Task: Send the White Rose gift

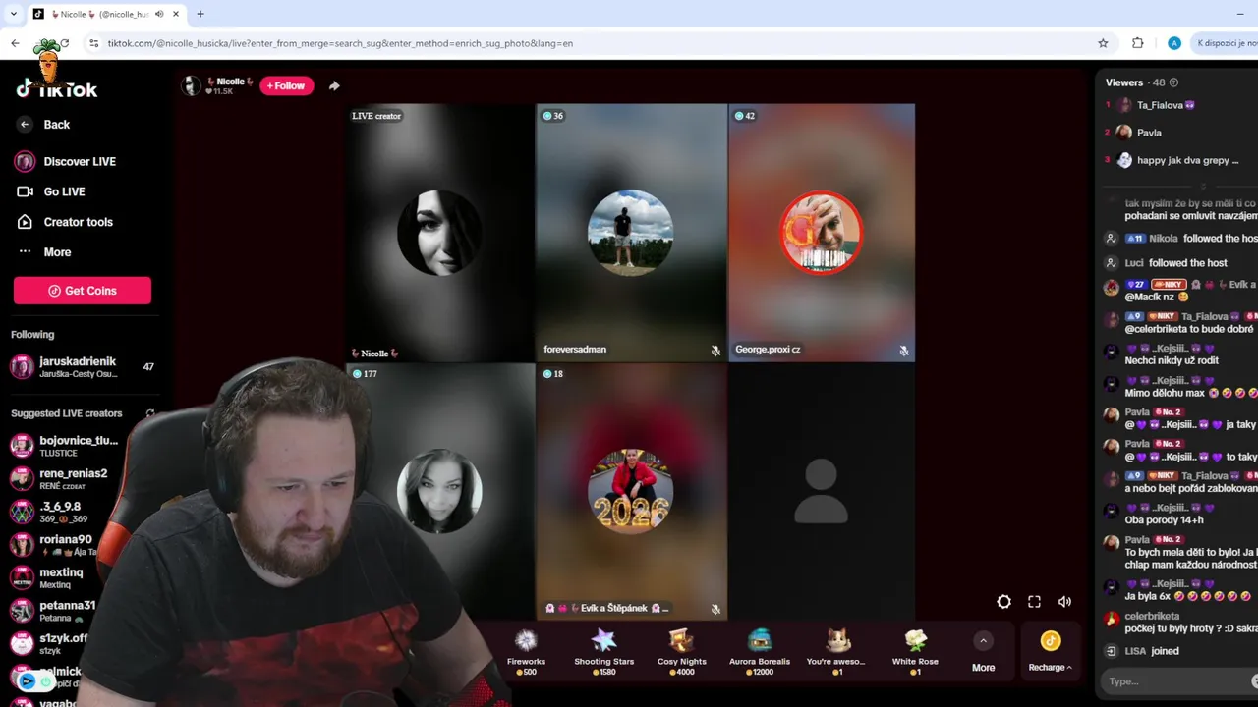Action: [915, 652]
